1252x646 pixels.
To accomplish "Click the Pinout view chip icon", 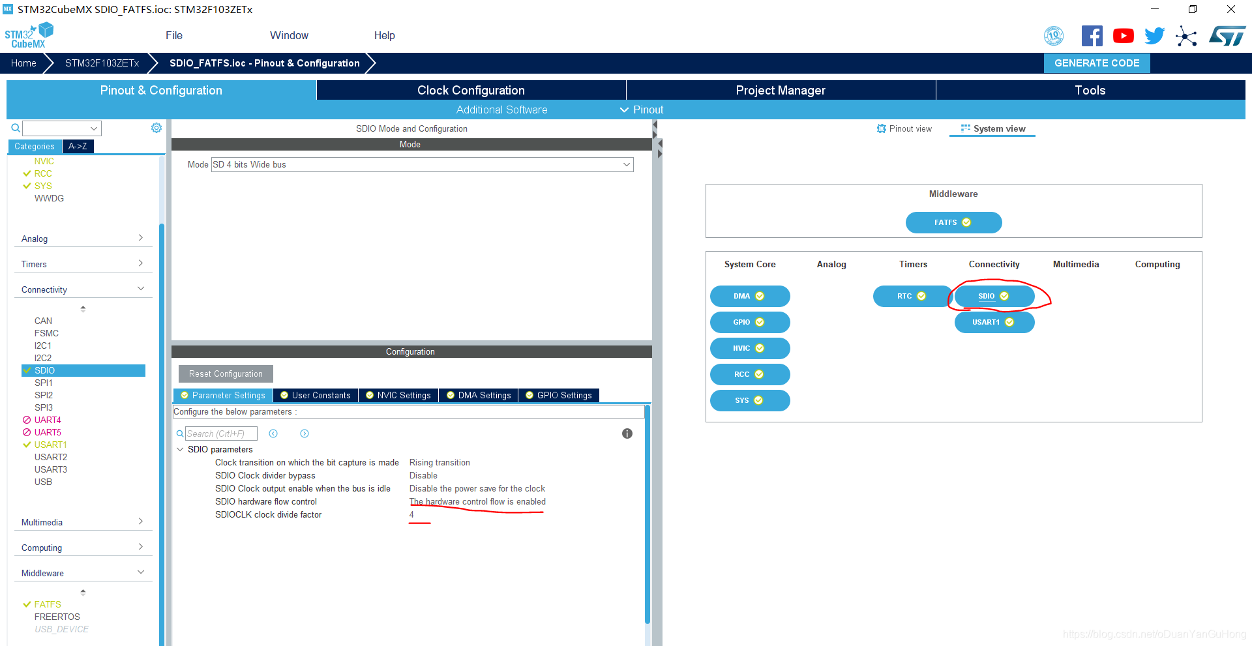I will pos(882,128).
